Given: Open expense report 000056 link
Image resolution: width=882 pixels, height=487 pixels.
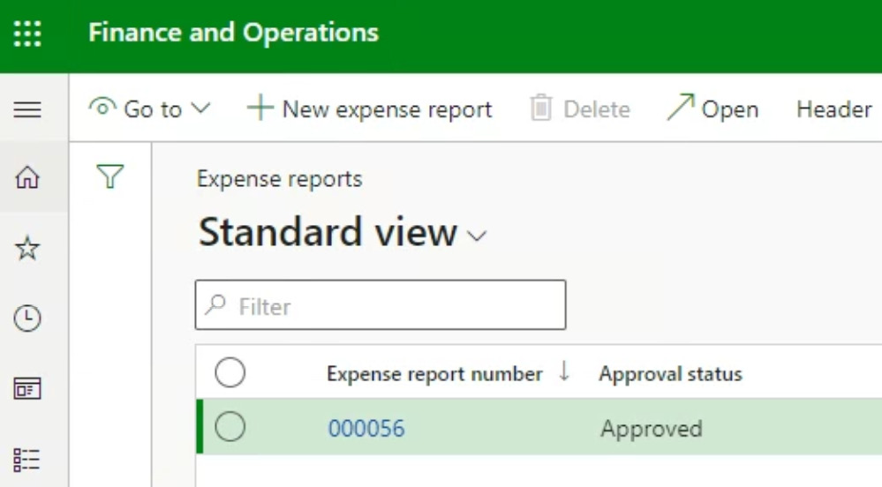Looking at the screenshot, I should 366,429.
